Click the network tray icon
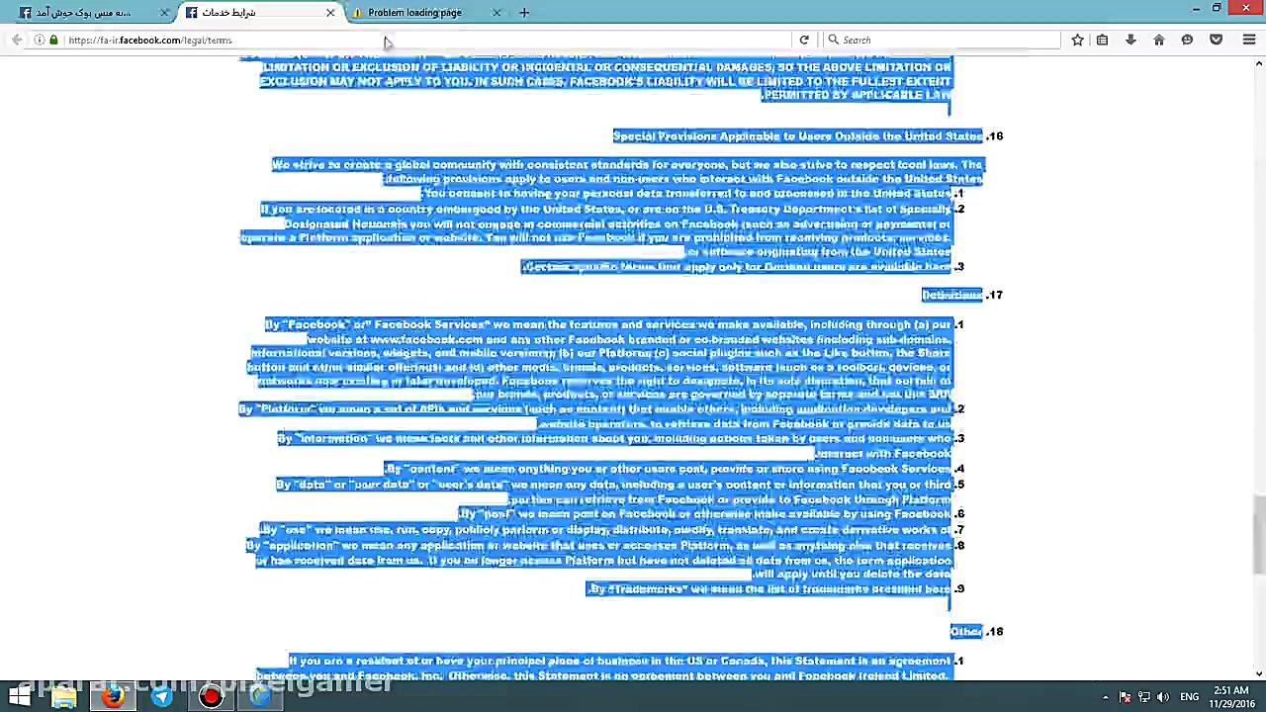 1144,697
